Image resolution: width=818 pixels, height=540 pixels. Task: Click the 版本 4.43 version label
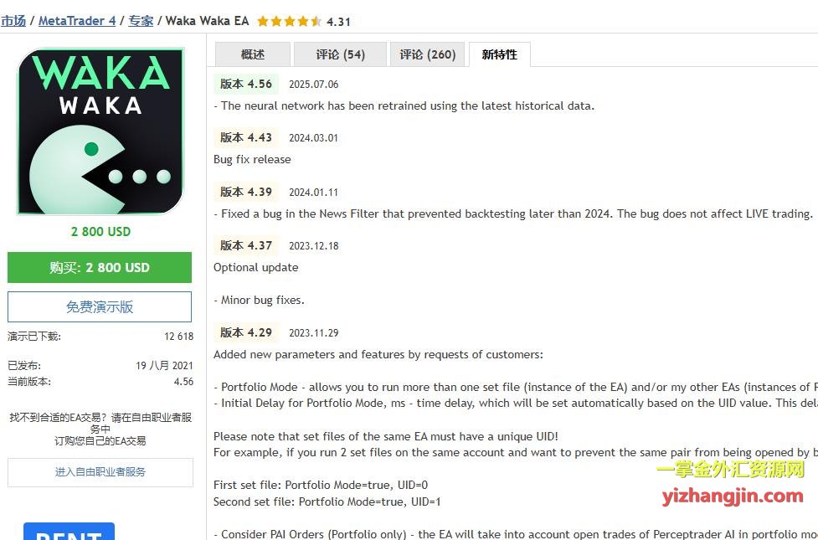[x=246, y=137]
